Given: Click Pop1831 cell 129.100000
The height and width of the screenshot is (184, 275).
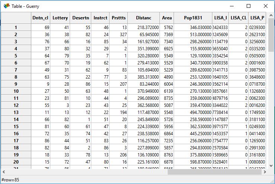Looking at the screenshot, I should (x=193, y=56).
